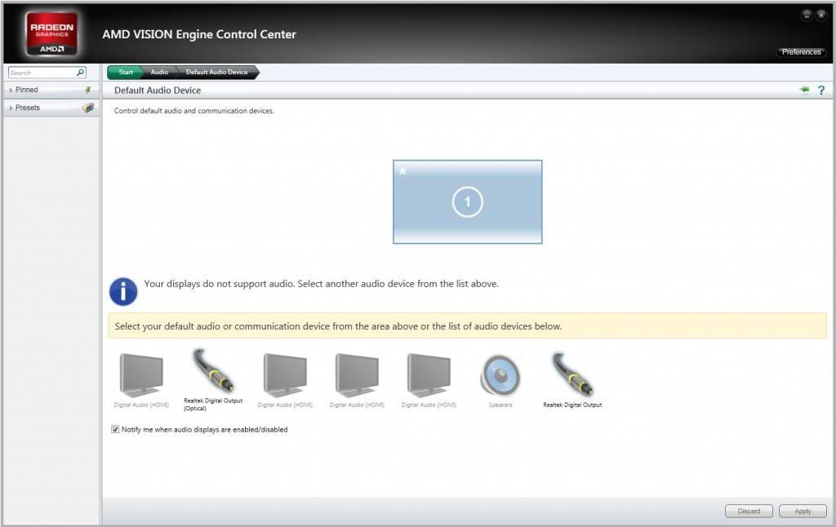Select the non-optical Realtek Digital Output device
This screenshot has height=527, width=836.
(x=572, y=379)
